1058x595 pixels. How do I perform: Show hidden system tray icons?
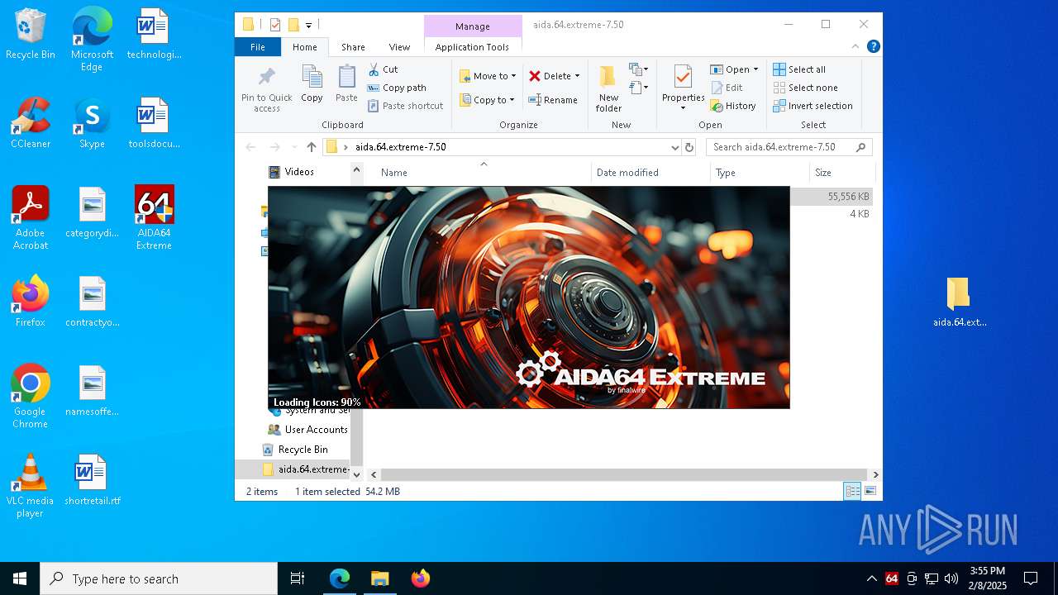[871, 578]
